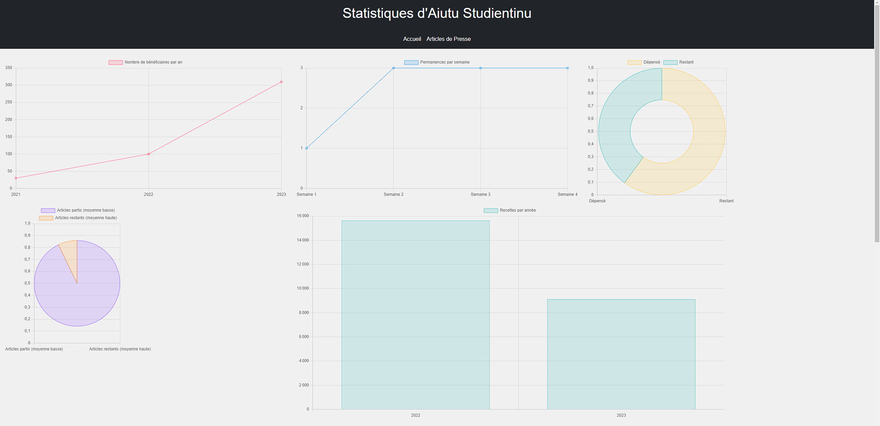The height and width of the screenshot is (426, 880).
Task: Click the 2023 beneficiaries data point
Action: click(x=281, y=82)
